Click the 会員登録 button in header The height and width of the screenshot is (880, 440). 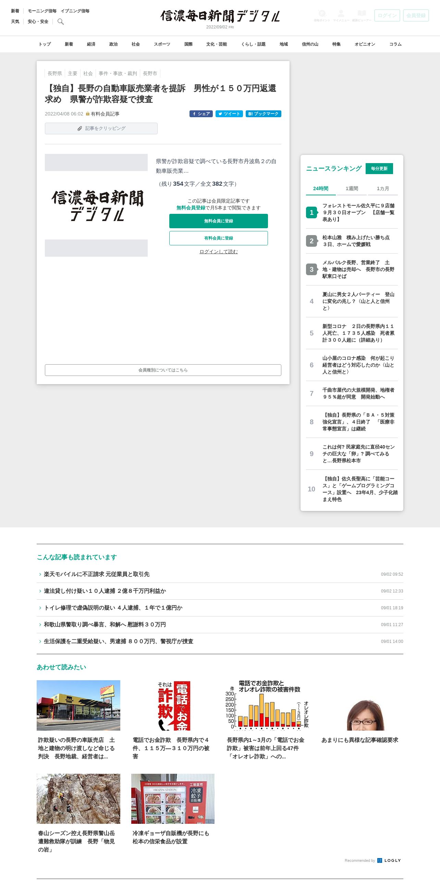pos(416,15)
